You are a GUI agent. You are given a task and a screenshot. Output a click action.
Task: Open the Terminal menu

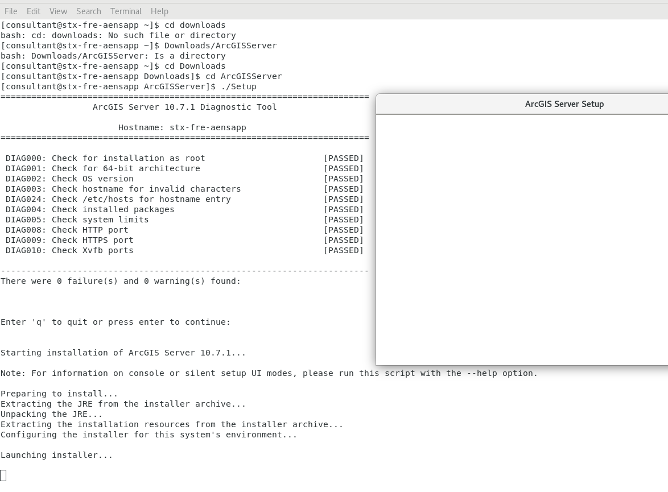tap(126, 11)
